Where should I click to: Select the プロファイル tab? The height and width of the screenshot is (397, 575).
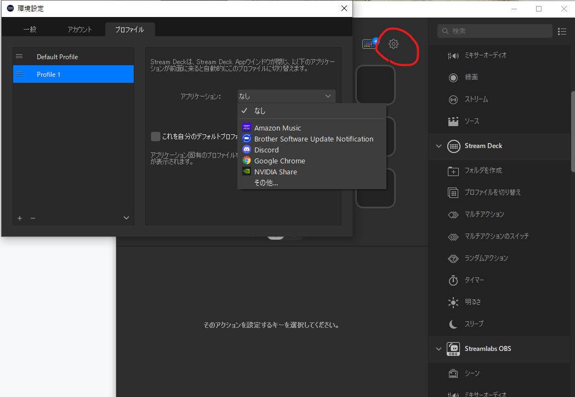[130, 30]
